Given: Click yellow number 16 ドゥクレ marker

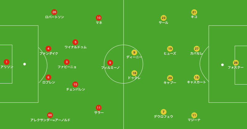Looking at the screenshot, I should 134,73.
